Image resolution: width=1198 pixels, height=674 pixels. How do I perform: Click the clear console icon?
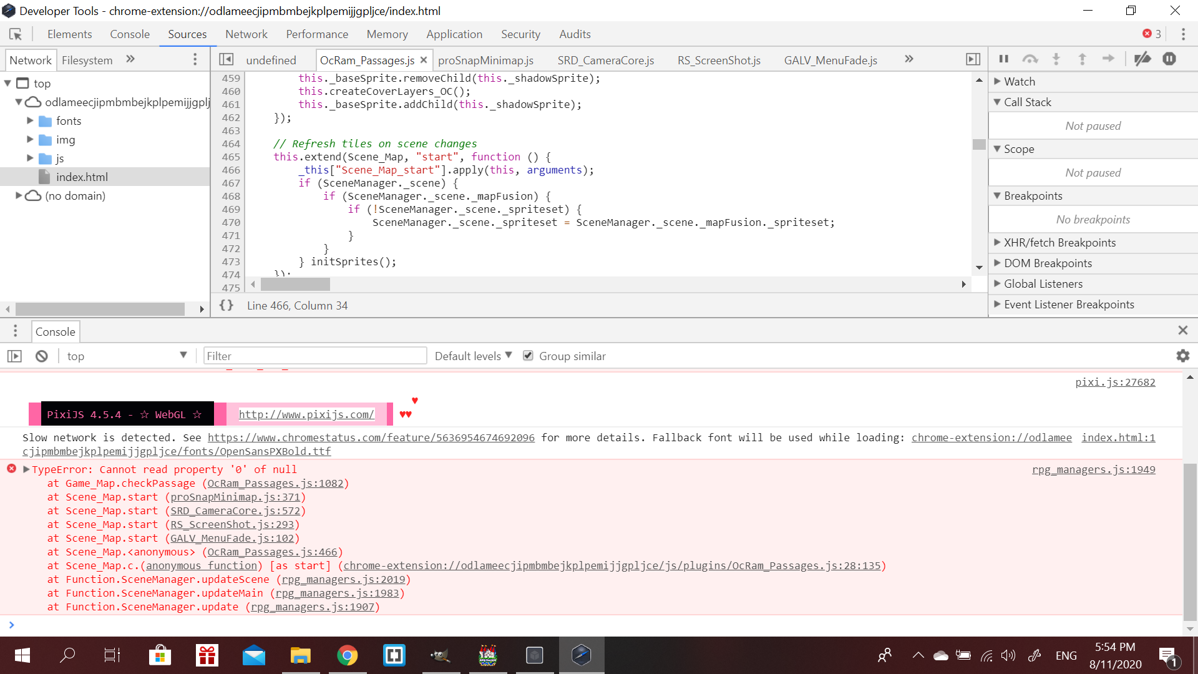42,356
